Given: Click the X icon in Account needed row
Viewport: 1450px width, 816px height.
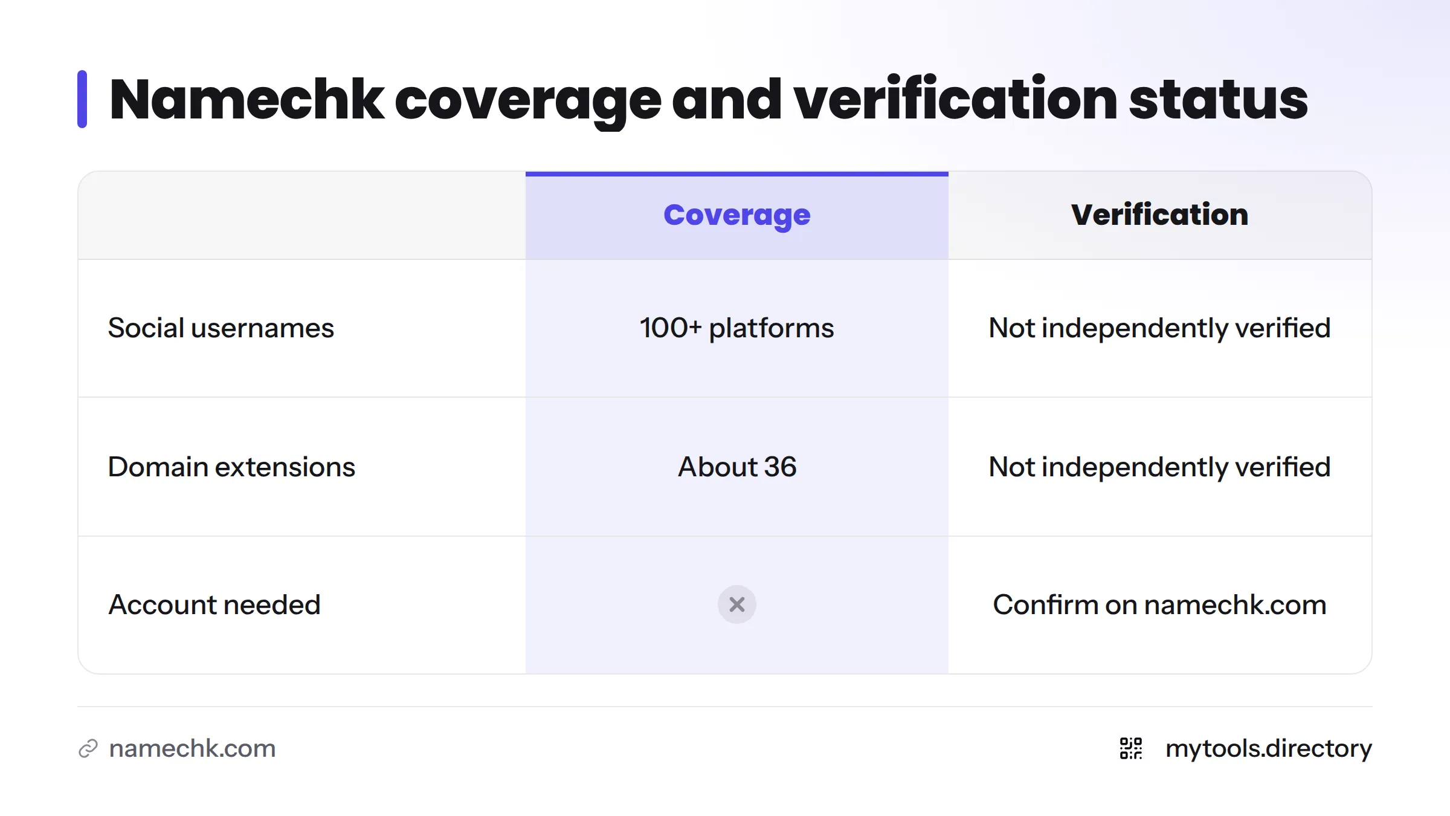Looking at the screenshot, I should pos(737,604).
